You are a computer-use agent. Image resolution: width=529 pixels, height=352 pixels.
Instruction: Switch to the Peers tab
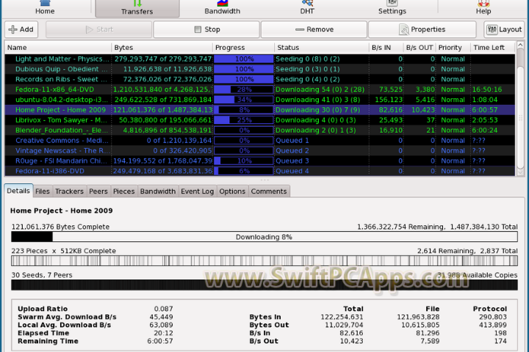(x=98, y=191)
